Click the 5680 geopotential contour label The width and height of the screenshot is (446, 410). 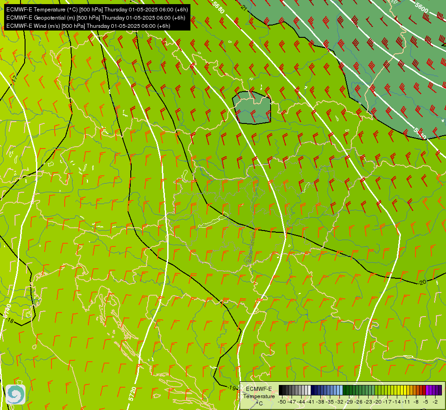pos(218,8)
